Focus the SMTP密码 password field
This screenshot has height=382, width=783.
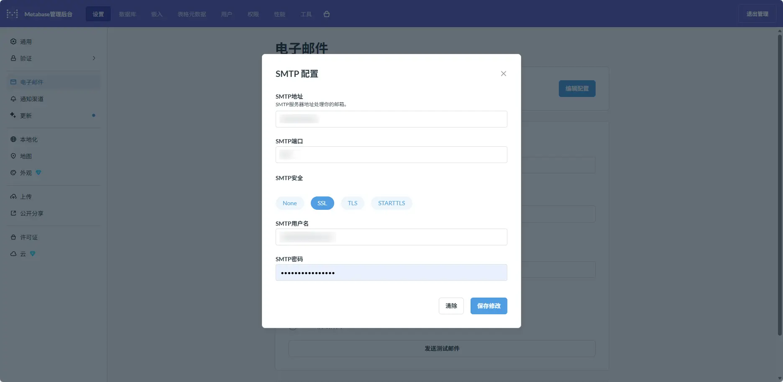391,272
